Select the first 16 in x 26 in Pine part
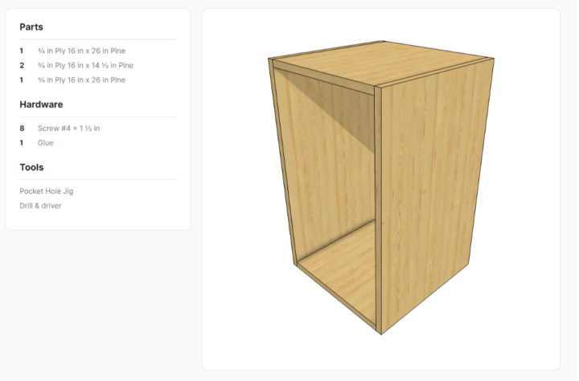The width and height of the screenshot is (579, 381). coord(81,51)
